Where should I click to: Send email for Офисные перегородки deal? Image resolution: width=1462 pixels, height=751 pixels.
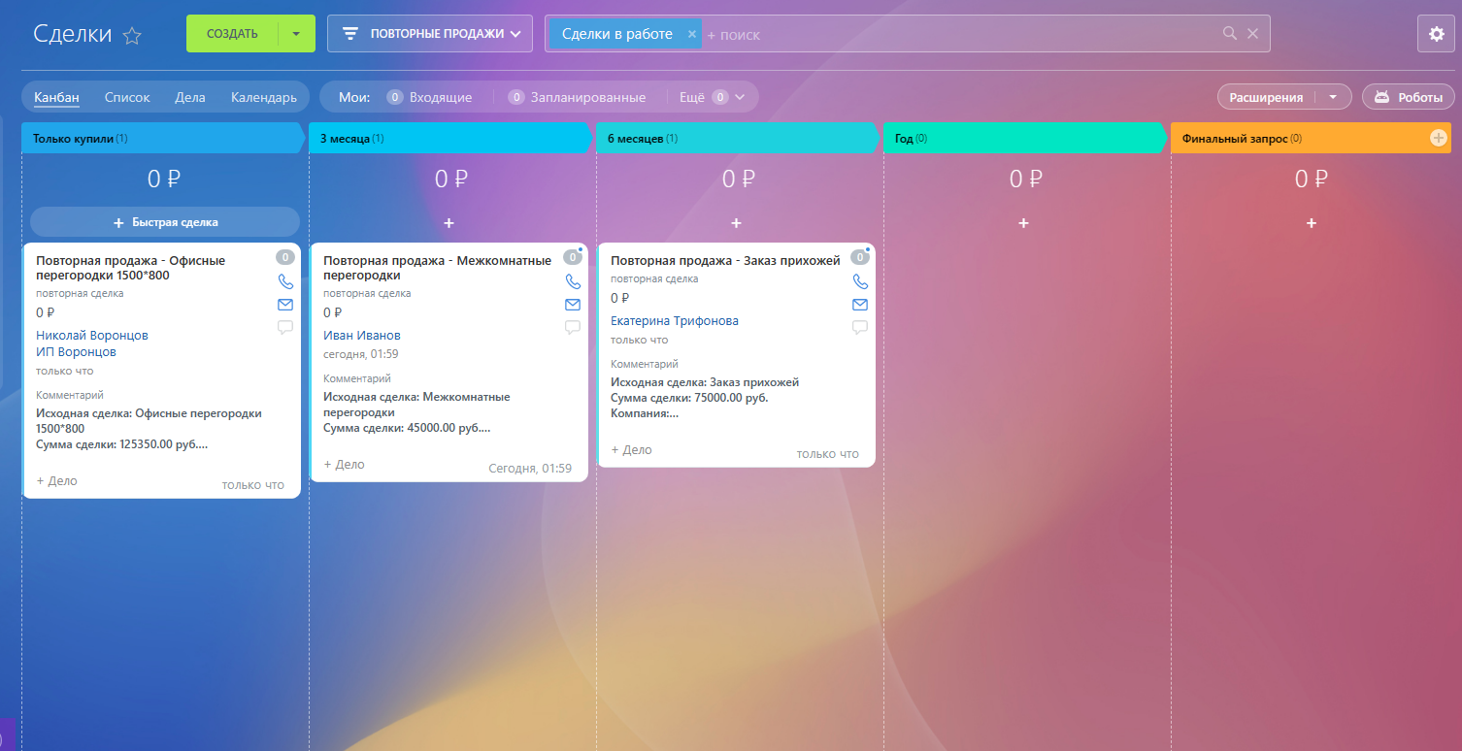coord(285,305)
